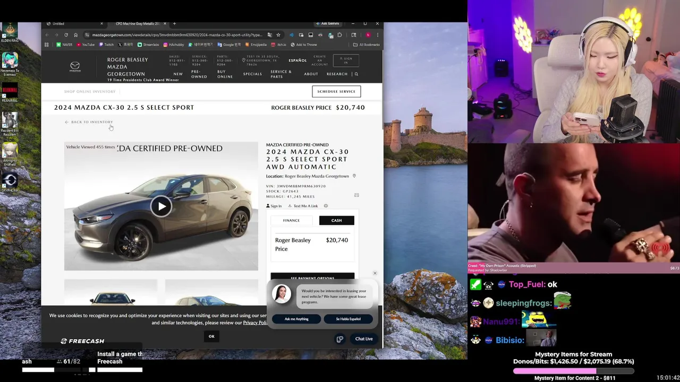This screenshot has height=382, width=680.
Task: Open the ELDEN RING desktop shortcut
Action: (x=10, y=32)
